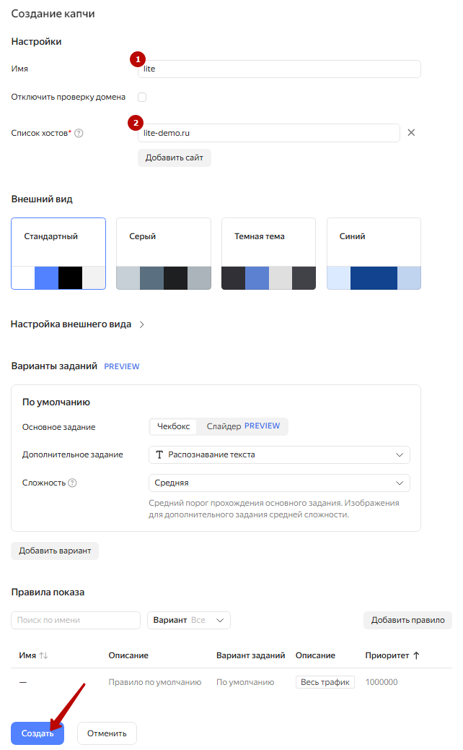Sort by Приоритет using the arrow icon
This screenshot has width=463, height=750.
416,655
